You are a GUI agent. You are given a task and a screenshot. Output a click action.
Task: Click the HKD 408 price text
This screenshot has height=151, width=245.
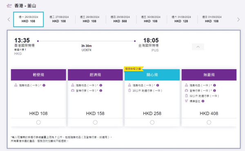click(209, 114)
